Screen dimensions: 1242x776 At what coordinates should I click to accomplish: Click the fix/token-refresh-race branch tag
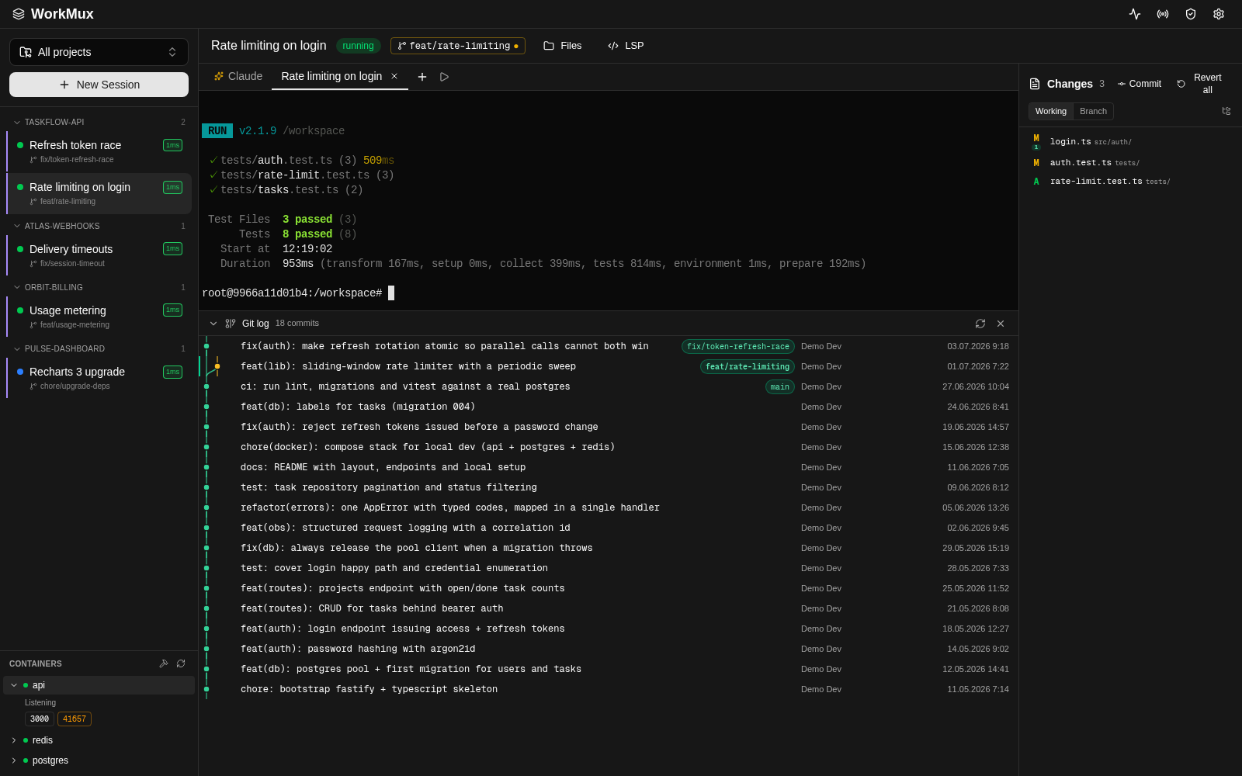tap(738, 347)
